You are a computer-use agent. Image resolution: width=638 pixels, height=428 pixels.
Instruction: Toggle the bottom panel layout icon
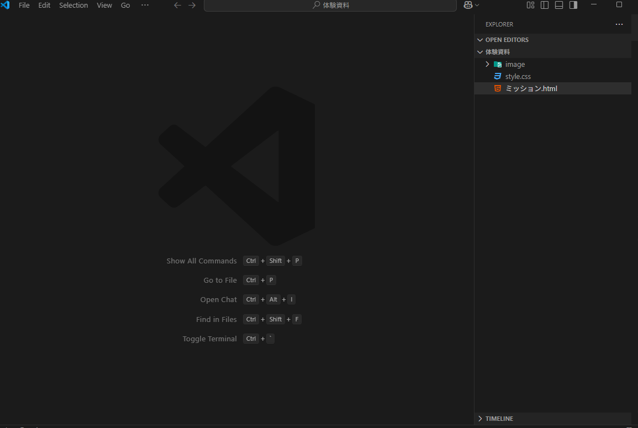559,5
